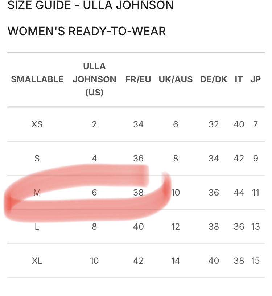This screenshot has height=296, width=272.
Task: Select the Size Guide - Ulla Johnson title
Action: 90,5
